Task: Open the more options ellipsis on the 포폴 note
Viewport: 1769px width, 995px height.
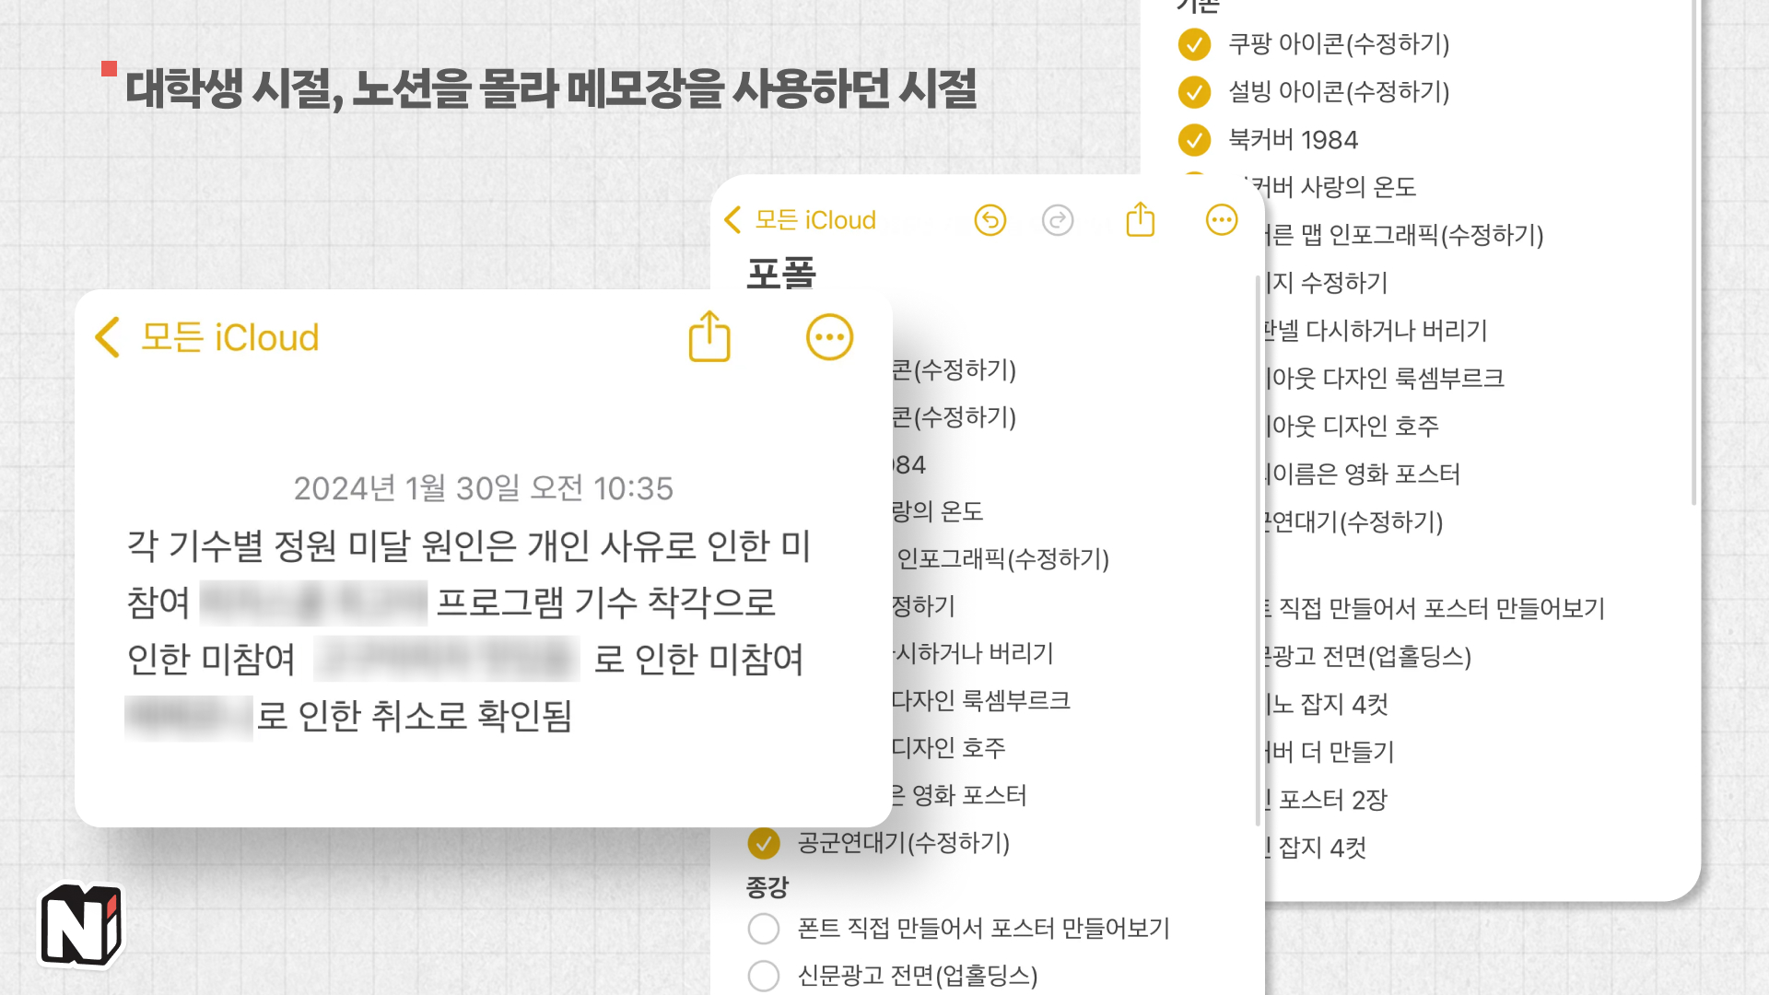Action: 1221,220
